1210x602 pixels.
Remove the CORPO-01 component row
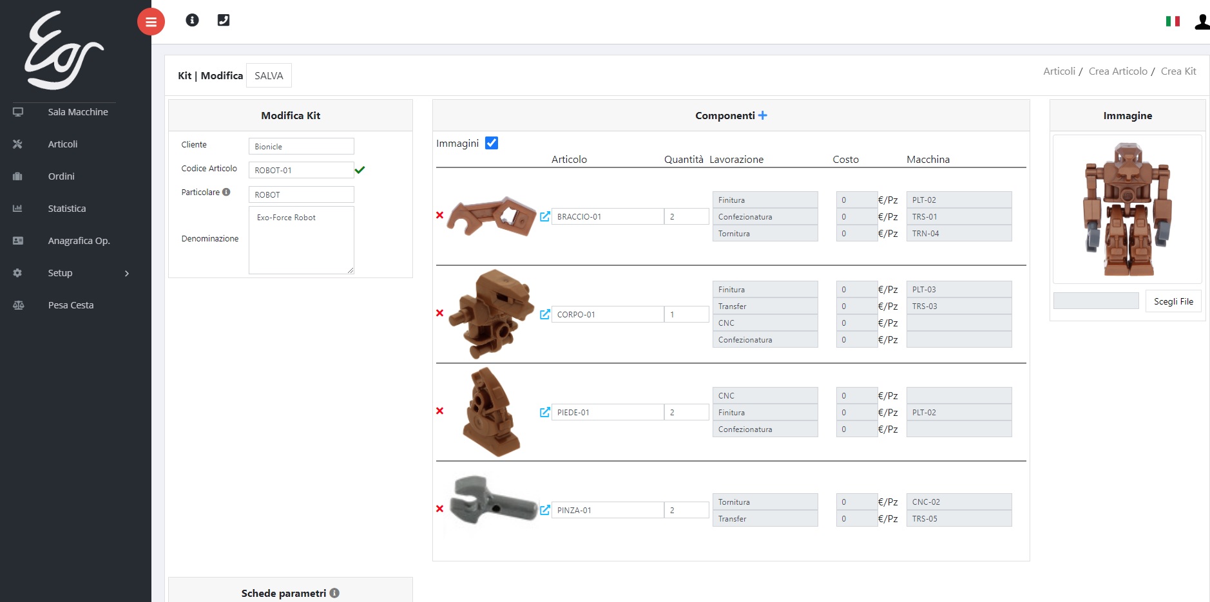439,313
